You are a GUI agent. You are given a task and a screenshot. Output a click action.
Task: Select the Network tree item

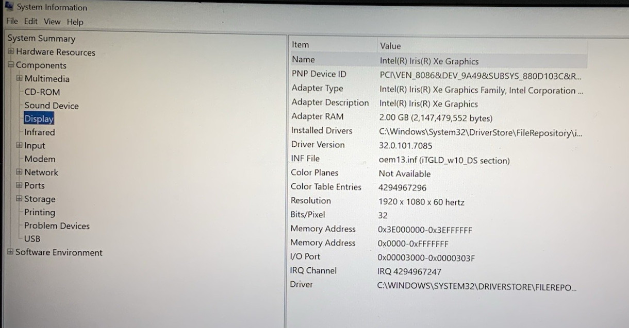41,172
